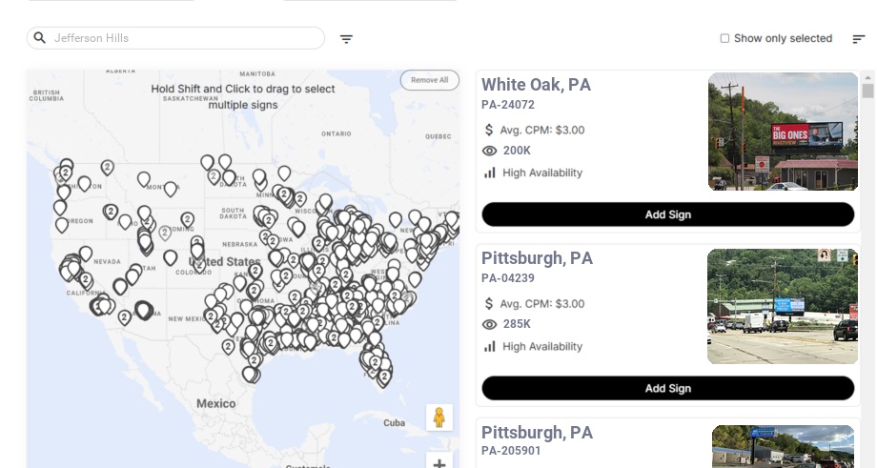
Task: Toggle the Show only selected checkbox
Action: coord(724,39)
